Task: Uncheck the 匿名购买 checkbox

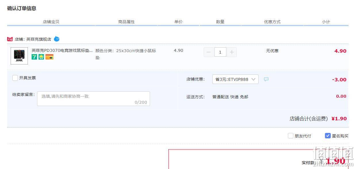Action: tap(328, 136)
